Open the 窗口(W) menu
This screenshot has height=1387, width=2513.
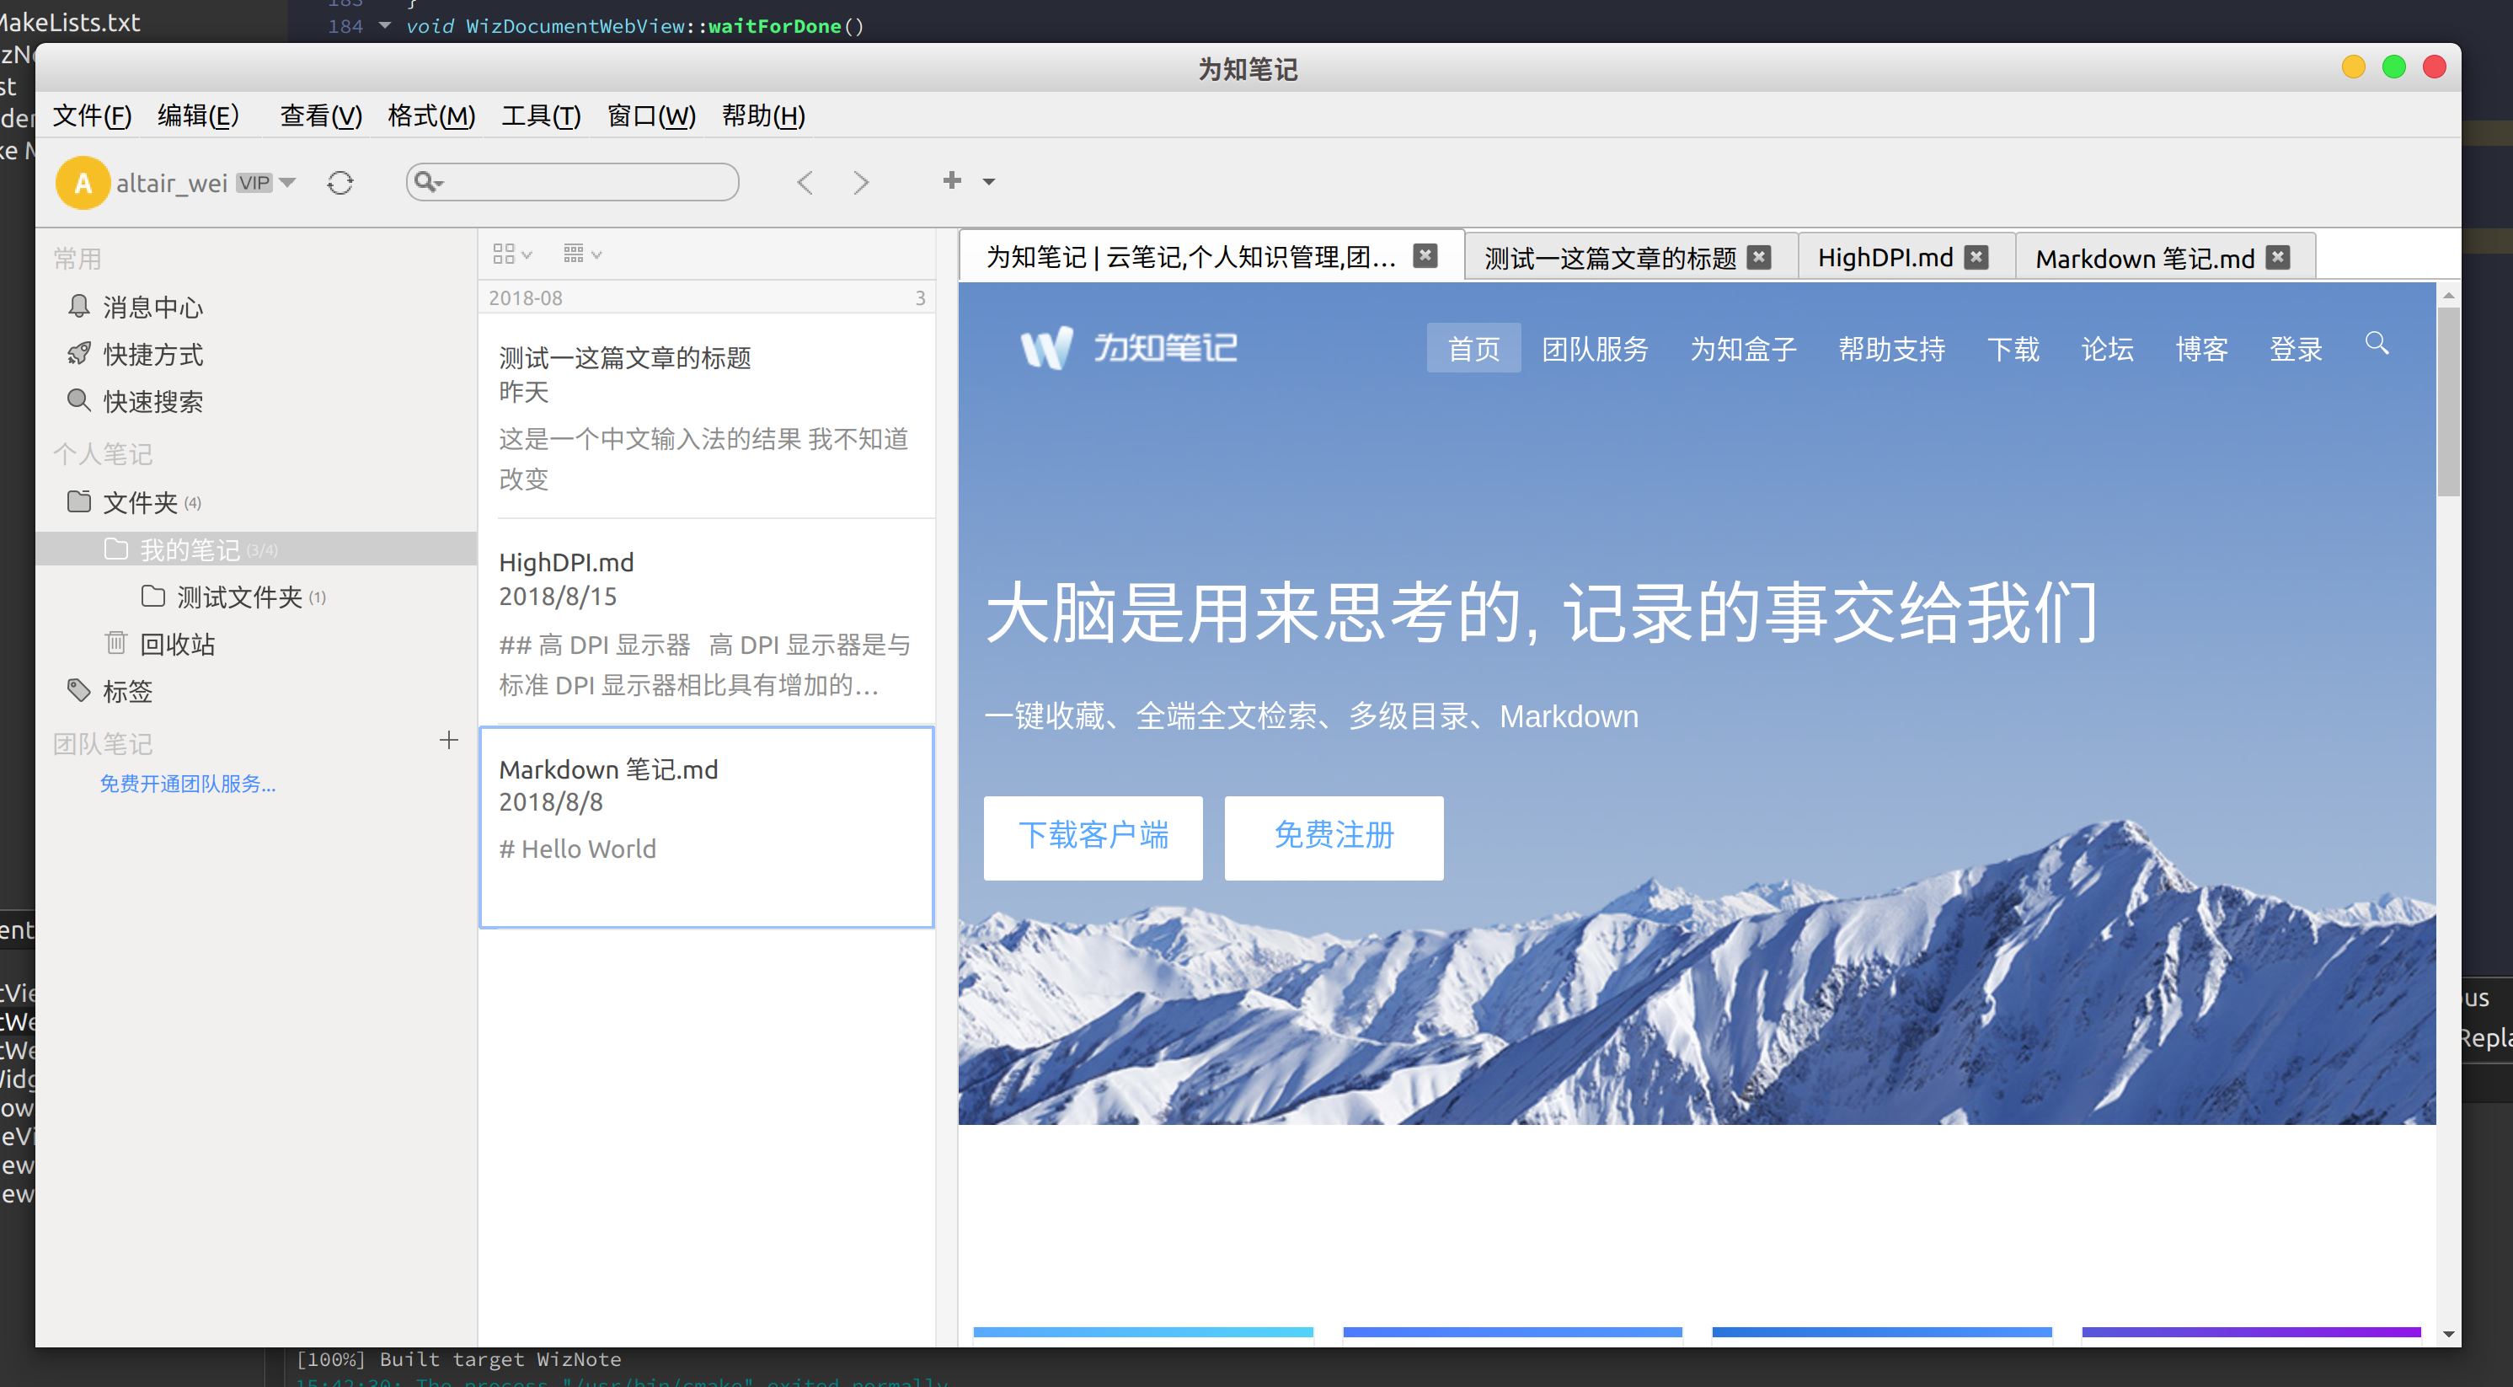click(x=652, y=116)
